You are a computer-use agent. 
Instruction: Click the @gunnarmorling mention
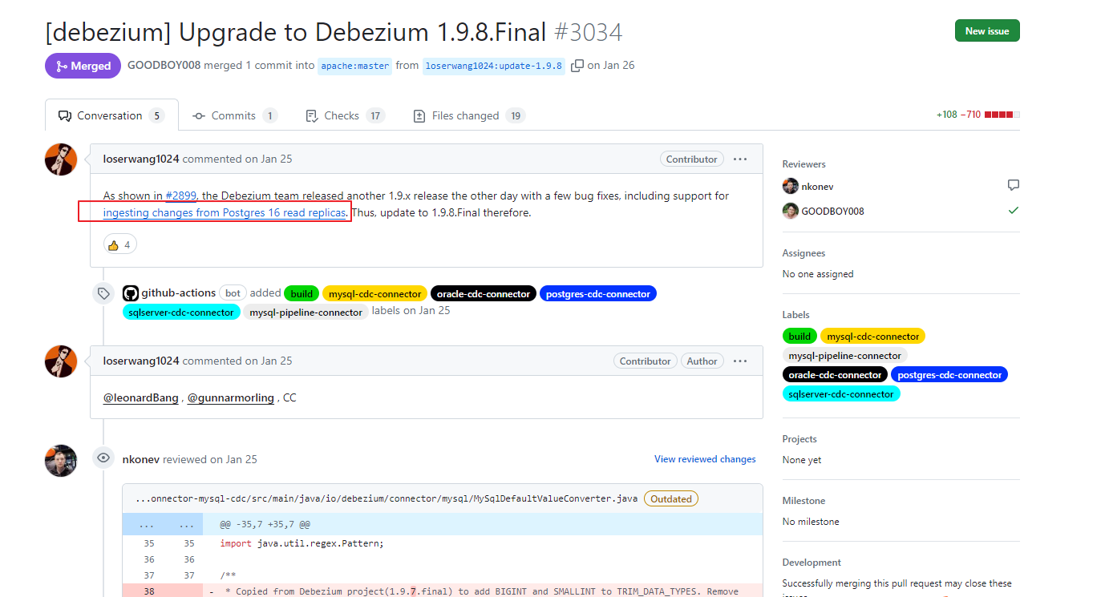pyautogui.click(x=231, y=397)
